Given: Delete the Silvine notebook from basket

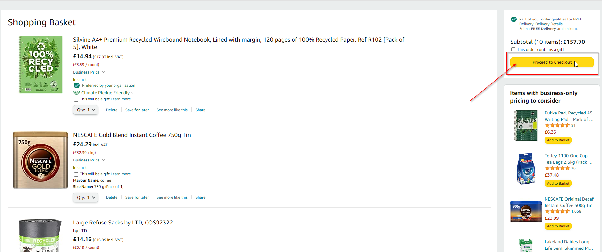Looking at the screenshot, I should pos(112,110).
